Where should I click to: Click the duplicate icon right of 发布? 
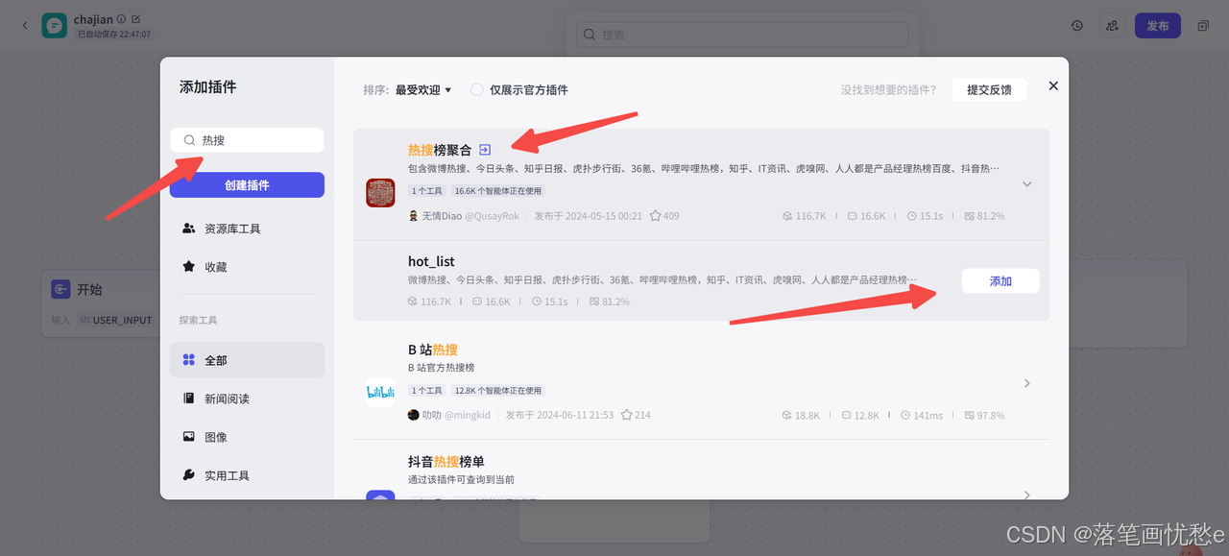click(1203, 26)
